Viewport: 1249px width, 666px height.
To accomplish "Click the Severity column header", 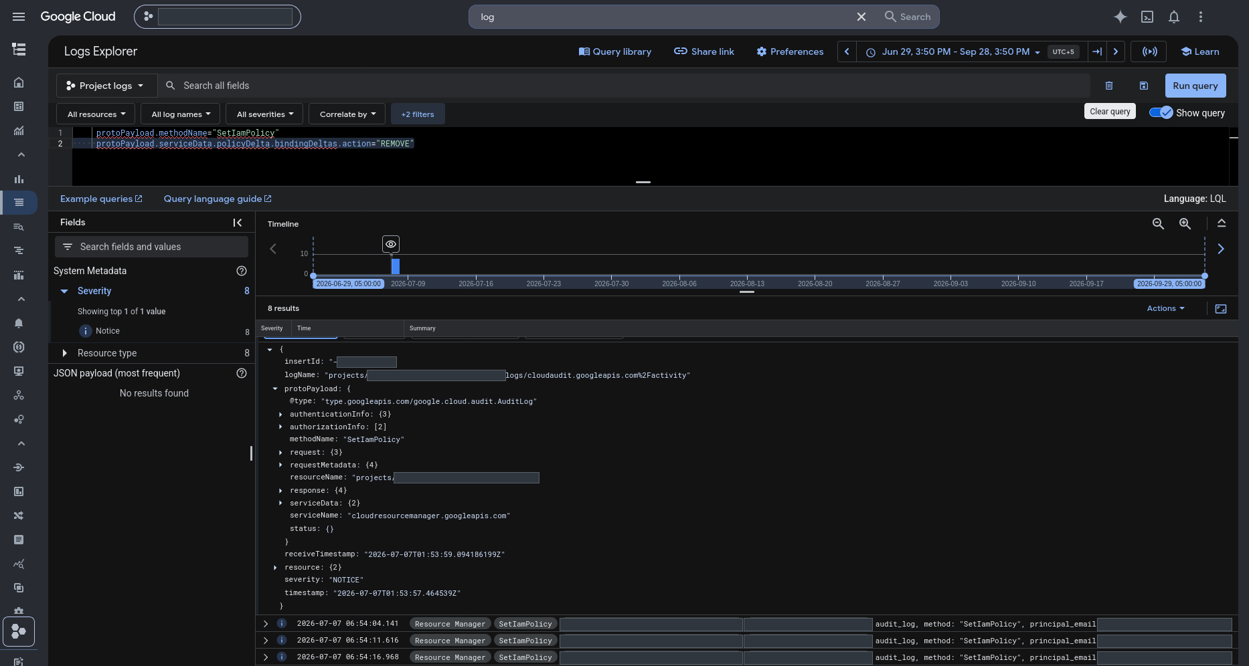I will [x=272, y=328].
